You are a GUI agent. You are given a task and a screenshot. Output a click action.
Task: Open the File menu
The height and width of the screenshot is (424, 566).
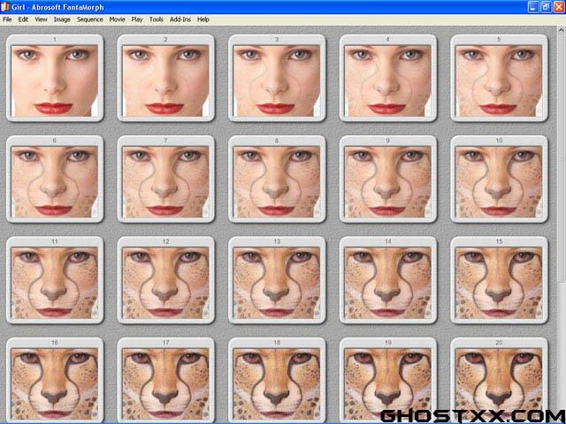7,19
